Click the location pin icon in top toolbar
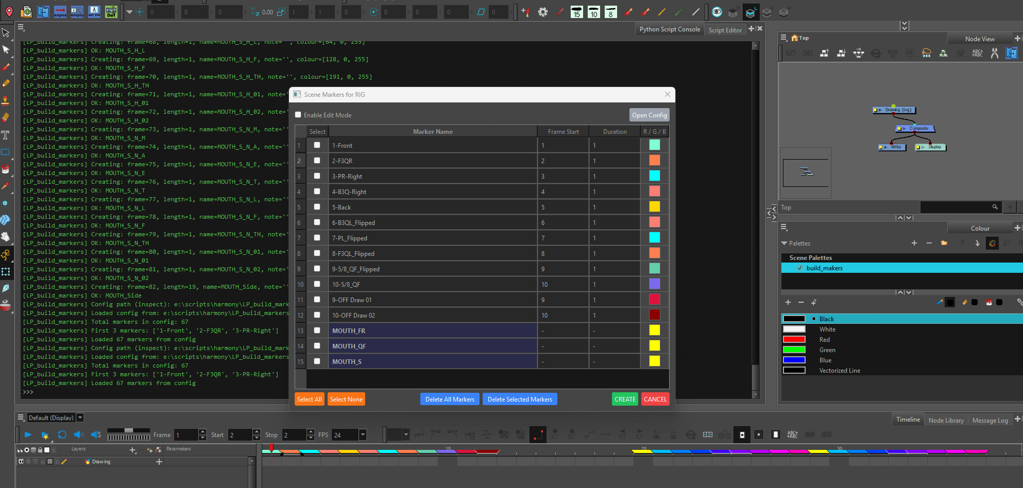 point(9,11)
